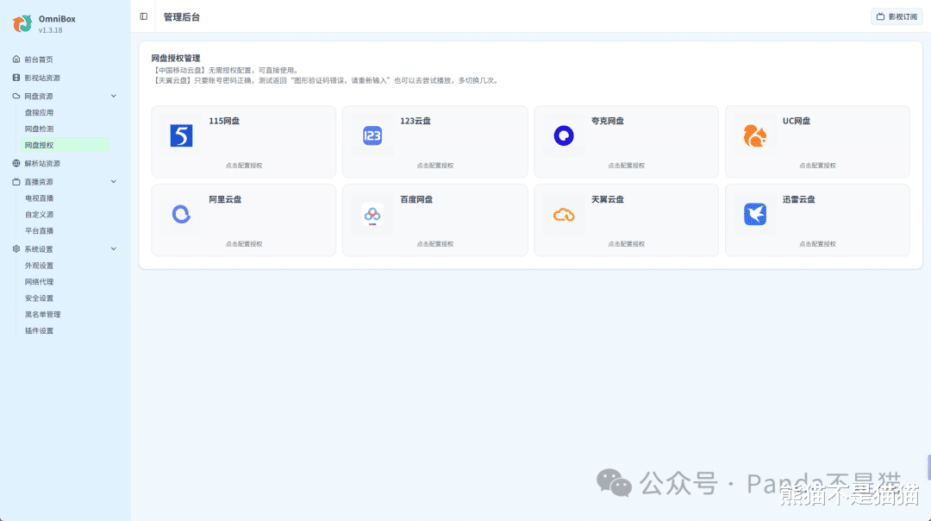The height and width of the screenshot is (521, 931).
Task: Click the 网盘授权管理 heading
Action: tap(176, 58)
